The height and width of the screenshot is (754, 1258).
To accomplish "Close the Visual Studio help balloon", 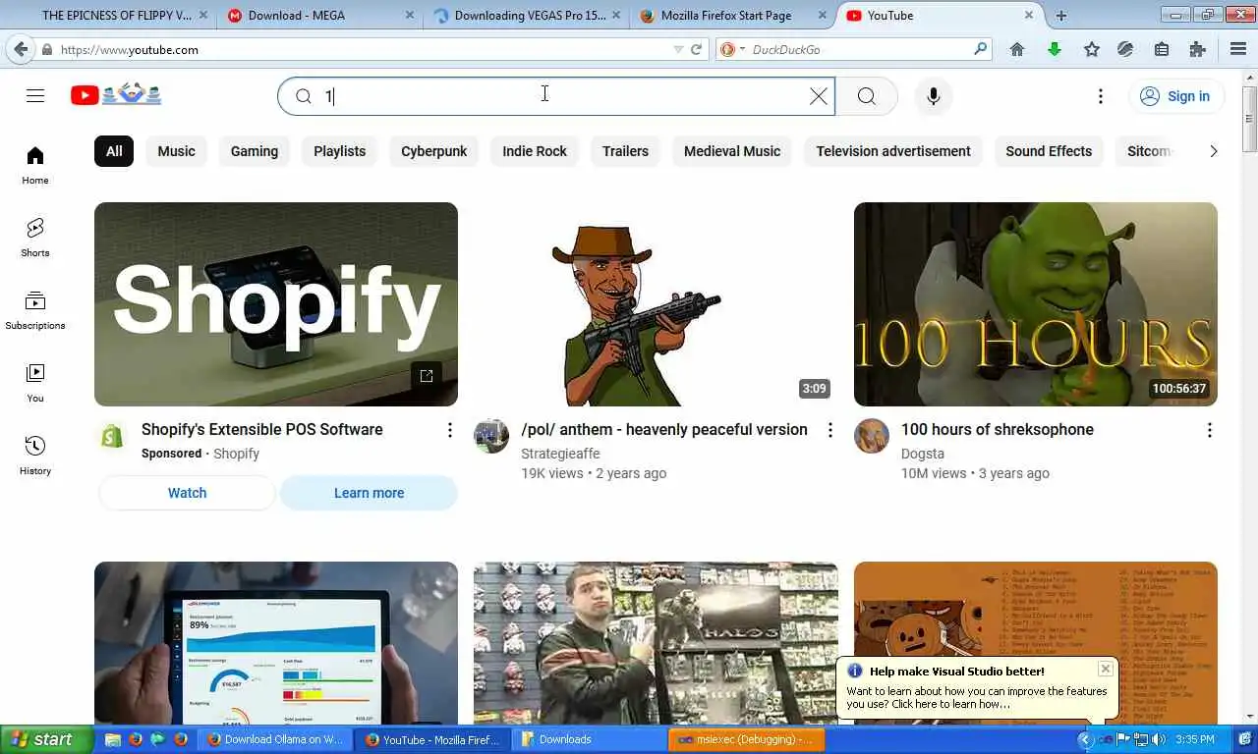I will tap(1106, 669).
